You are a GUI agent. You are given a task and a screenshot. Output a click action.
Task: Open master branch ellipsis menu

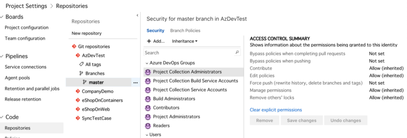[135, 83]
